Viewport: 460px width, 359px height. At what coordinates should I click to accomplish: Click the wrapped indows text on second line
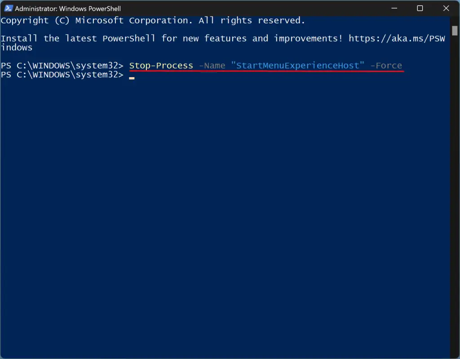(16, 47)
